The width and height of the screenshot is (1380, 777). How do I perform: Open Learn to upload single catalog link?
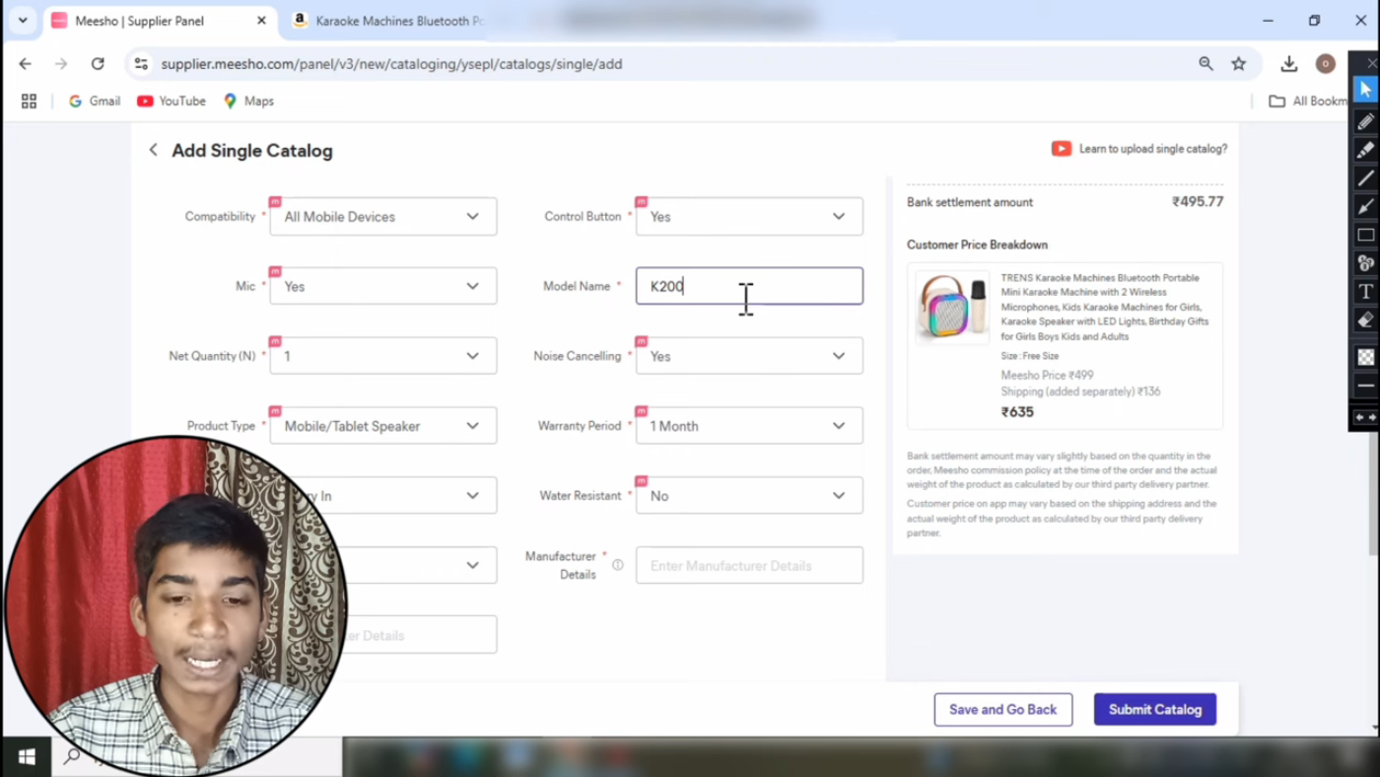tap(1152, 149)
